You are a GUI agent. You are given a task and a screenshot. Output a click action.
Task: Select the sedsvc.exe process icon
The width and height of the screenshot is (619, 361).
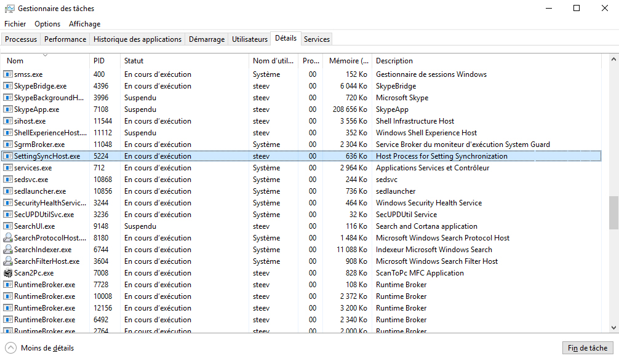[8, 180]
